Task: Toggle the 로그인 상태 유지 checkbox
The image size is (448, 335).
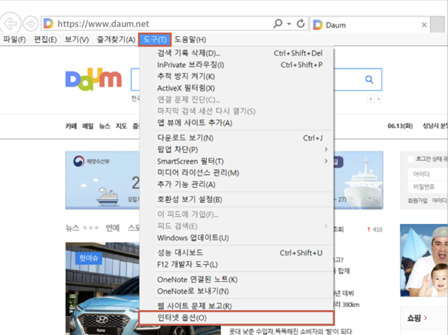Action: (x=411, y=159)
